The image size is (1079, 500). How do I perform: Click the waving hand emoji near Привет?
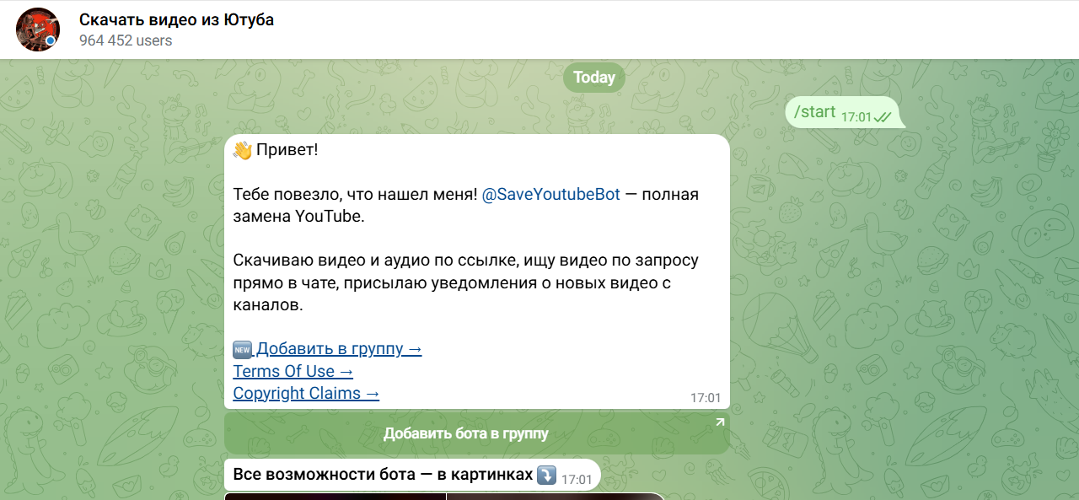click(243, 150)
